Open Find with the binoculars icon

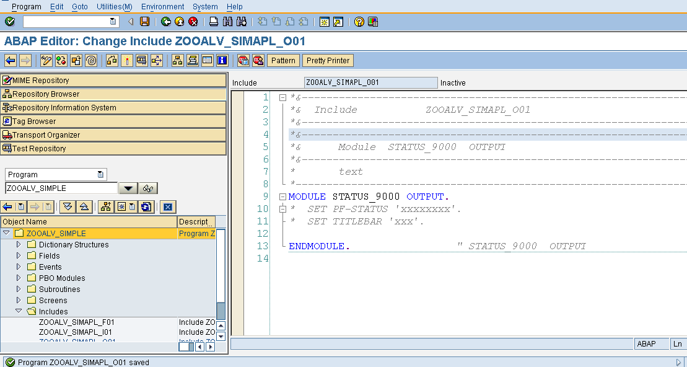(x=227, y=20)
